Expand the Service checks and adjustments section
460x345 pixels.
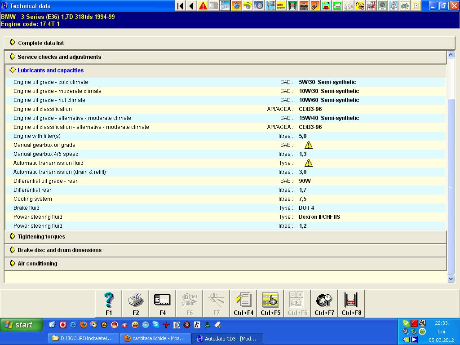(226, 57)
